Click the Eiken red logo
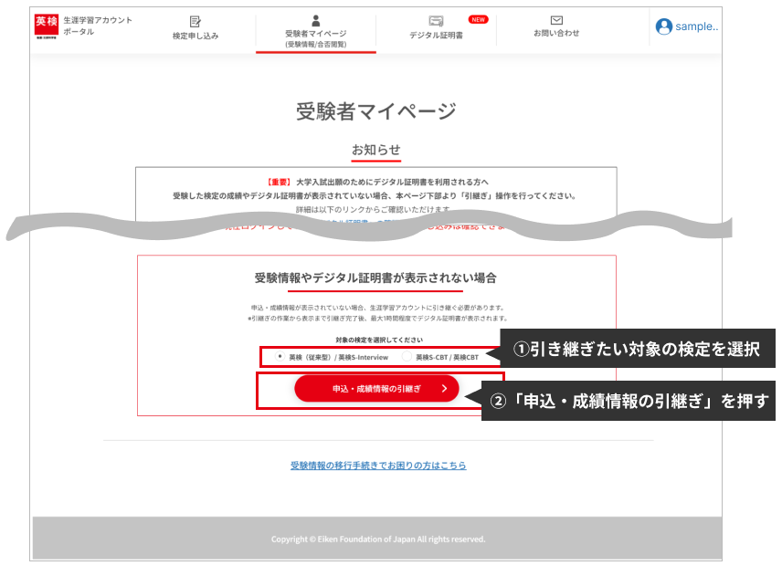Screen dimensions: 782x576 (x=47, y=26)
